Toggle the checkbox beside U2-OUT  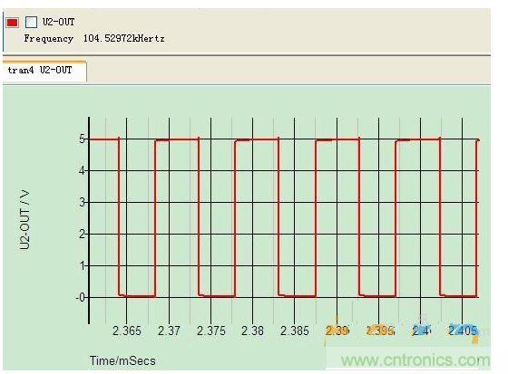click(32, 23)
